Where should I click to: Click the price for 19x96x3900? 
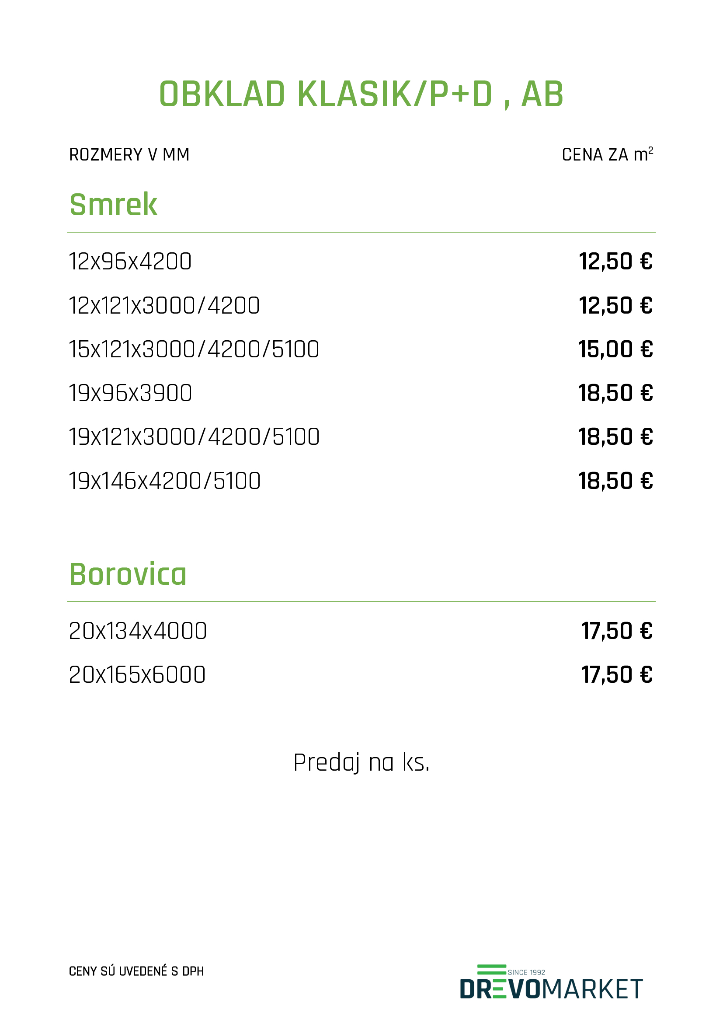[x=615, y=393]
